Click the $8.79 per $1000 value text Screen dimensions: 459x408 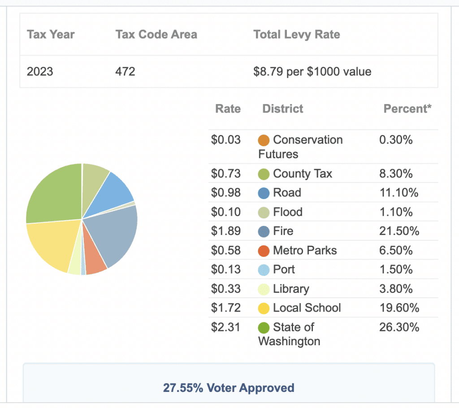click(312, 71)
